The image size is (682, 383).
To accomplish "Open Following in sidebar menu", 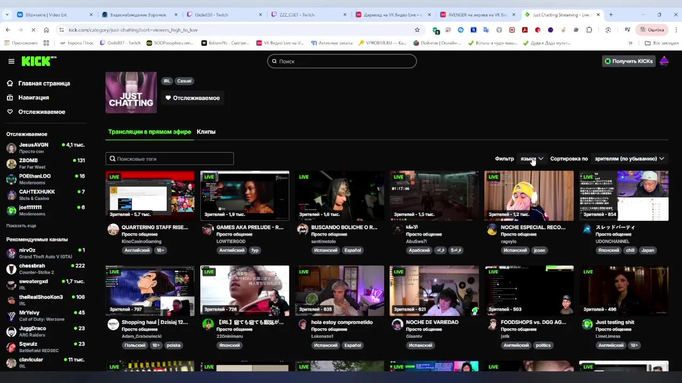I will click(42, 112).
